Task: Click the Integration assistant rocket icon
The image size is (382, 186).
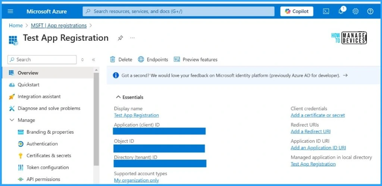Action: (x=12, y=96)
